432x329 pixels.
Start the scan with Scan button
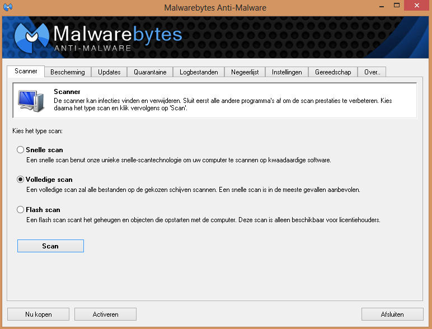(50, 246)
